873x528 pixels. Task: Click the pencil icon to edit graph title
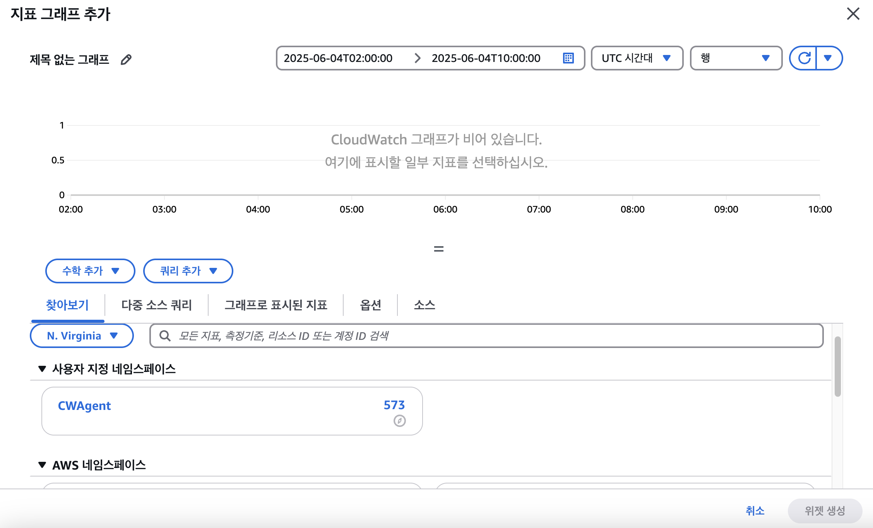point(126,60)
